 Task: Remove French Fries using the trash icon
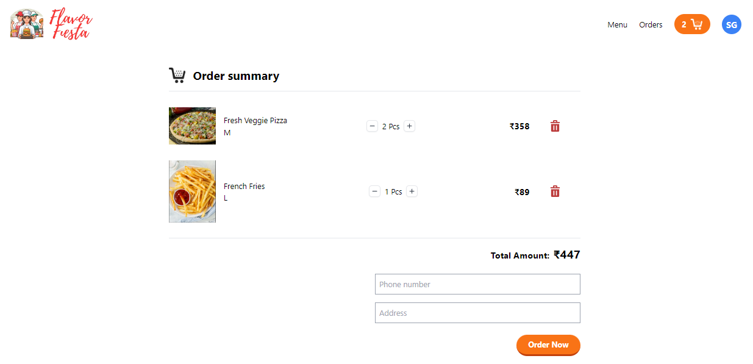click(x=555, y=191)
